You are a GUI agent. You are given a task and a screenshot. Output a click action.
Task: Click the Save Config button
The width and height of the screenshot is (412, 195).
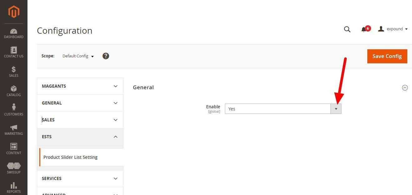387,56
